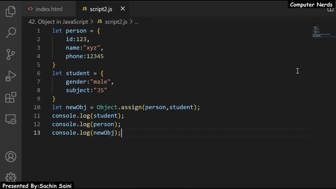
Task: Click 'console.log(newObj);' on line 13
Action: click(86, 133)
